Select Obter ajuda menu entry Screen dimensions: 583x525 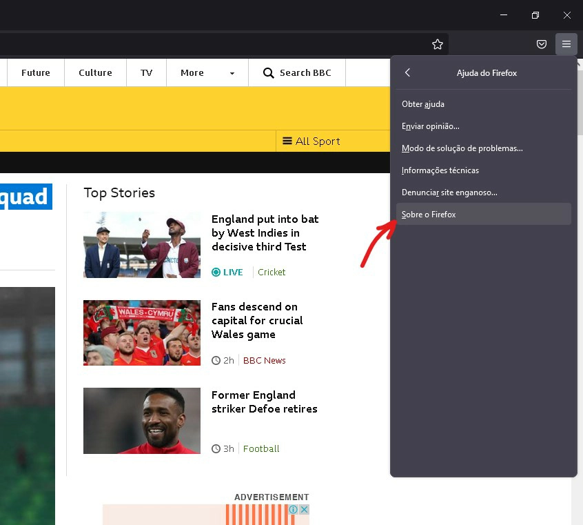pos(483,104)
